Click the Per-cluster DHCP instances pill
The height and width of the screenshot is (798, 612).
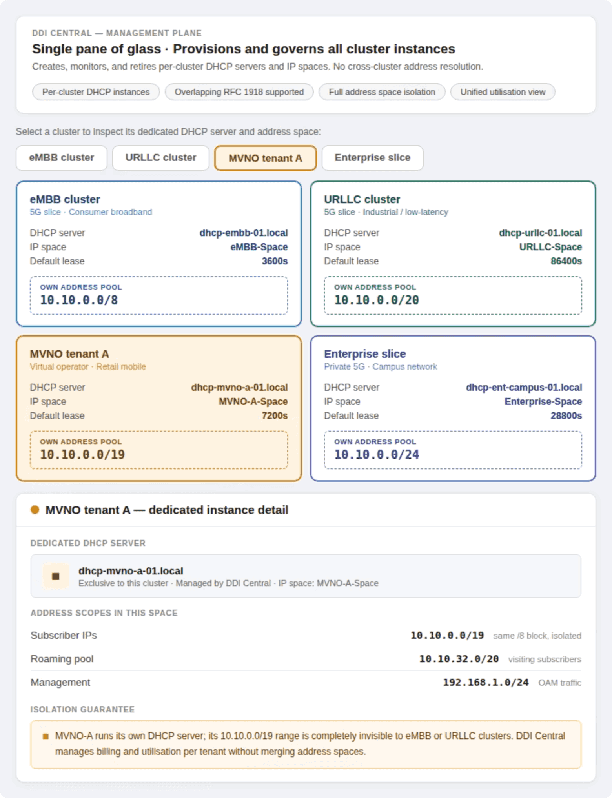tap(96, 92)
